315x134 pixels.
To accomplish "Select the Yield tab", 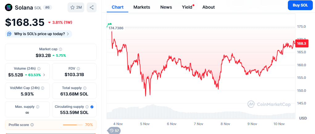I will point(187,7).
